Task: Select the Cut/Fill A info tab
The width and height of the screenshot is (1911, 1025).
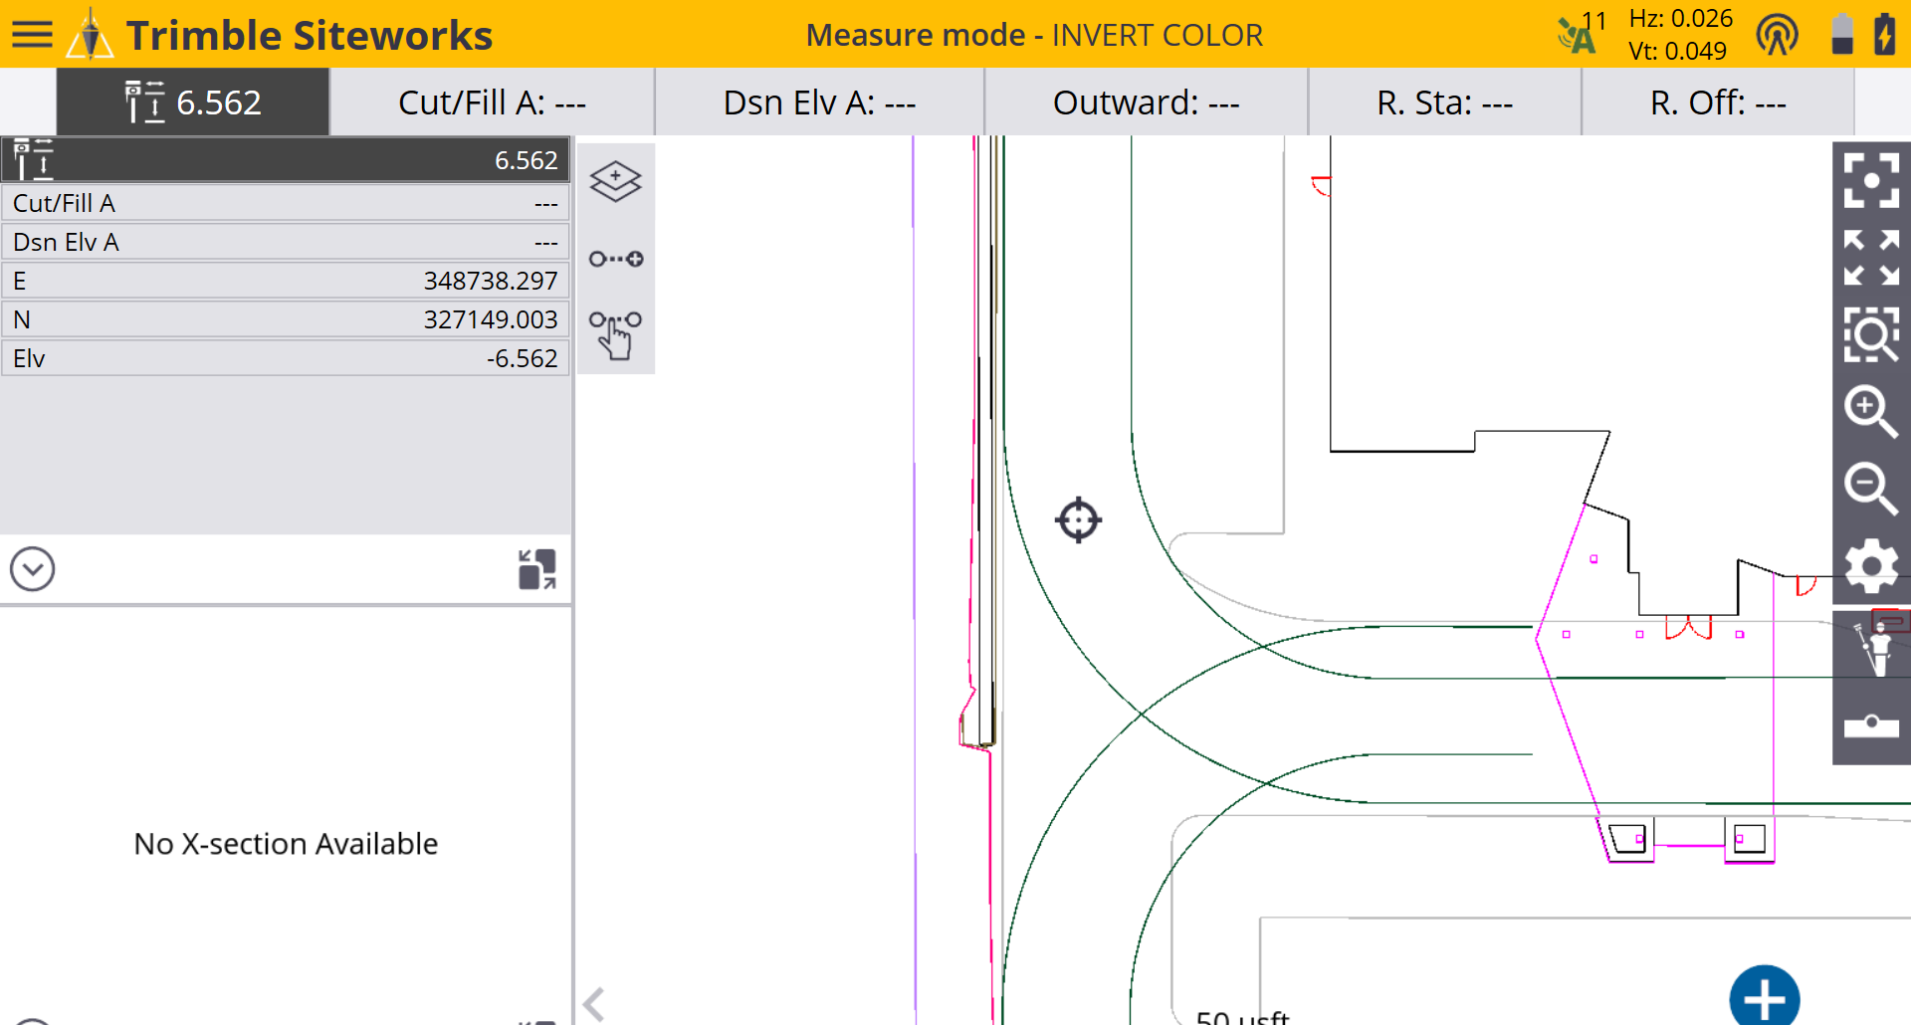Action: (492, 102)
